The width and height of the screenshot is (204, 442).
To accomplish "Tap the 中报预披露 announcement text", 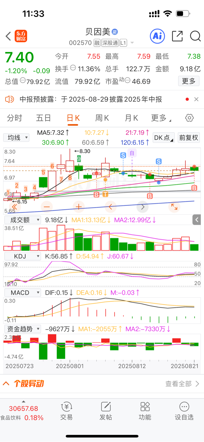I will (91, 99).
